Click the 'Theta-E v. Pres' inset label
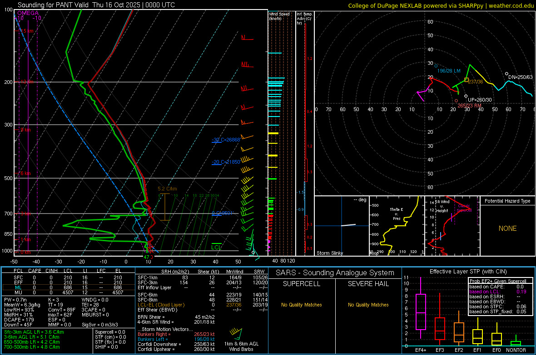536x355 pixels. 397,214
